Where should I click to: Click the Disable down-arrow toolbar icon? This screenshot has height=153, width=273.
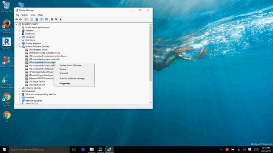click(60, 19)
